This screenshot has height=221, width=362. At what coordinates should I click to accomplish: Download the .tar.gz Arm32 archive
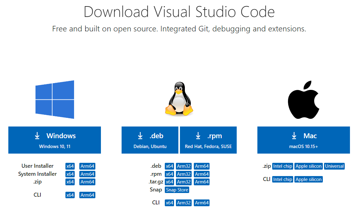point(184,182)
